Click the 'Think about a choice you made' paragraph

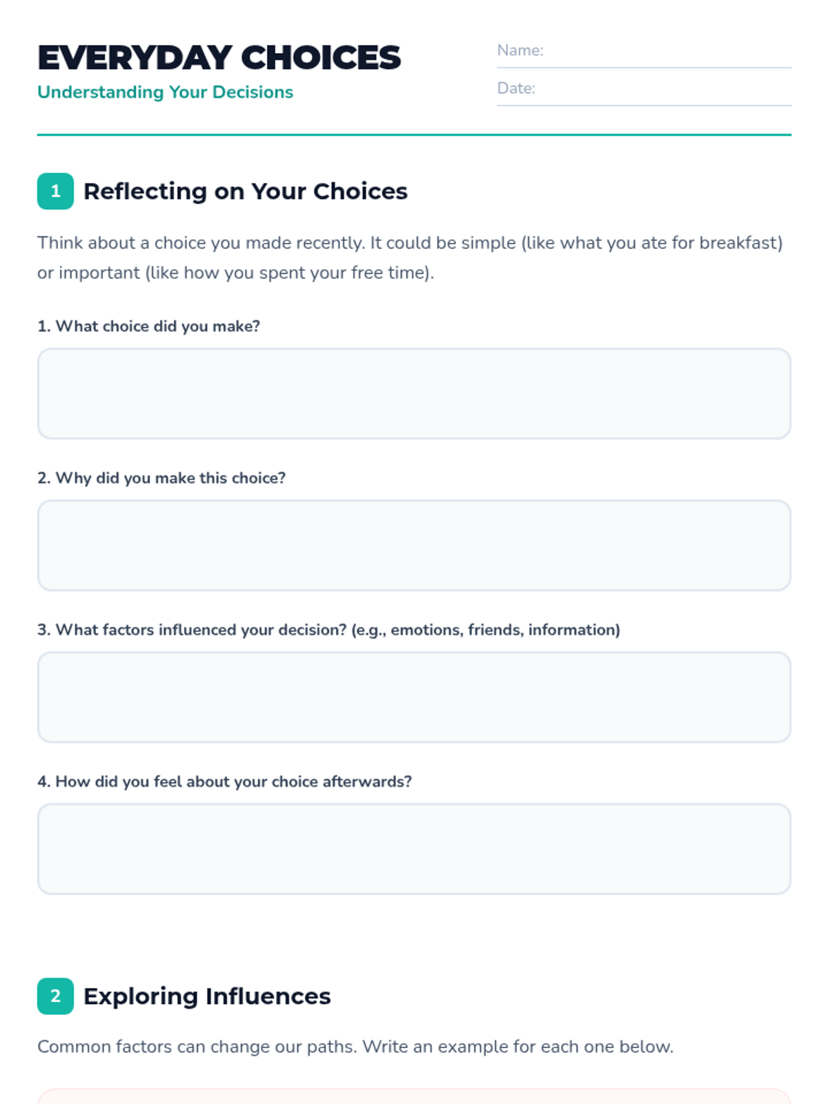410,257
